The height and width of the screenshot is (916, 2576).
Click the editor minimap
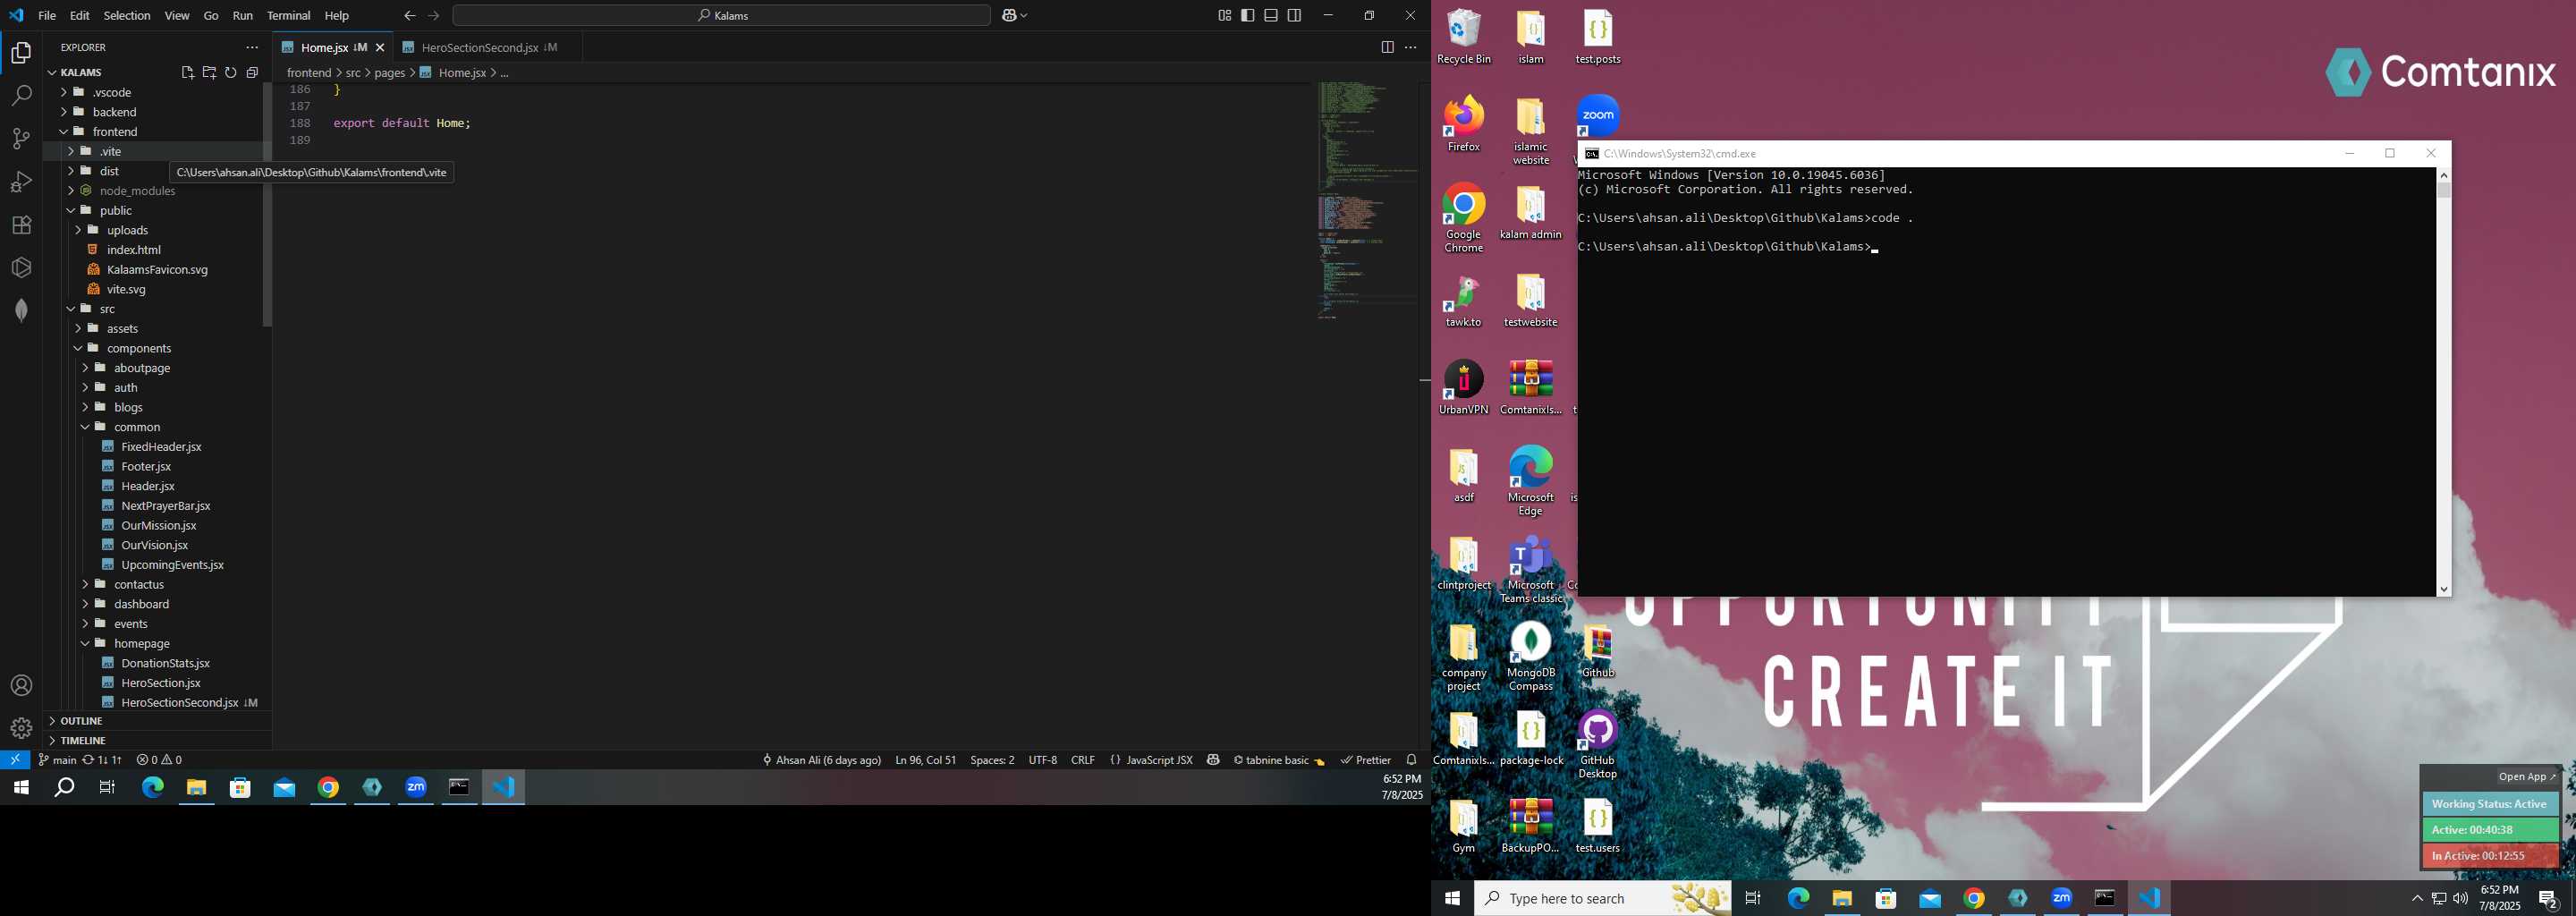tap(1368, 200)
